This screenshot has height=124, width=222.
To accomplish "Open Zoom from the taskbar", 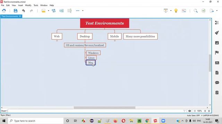I will 163,121.
